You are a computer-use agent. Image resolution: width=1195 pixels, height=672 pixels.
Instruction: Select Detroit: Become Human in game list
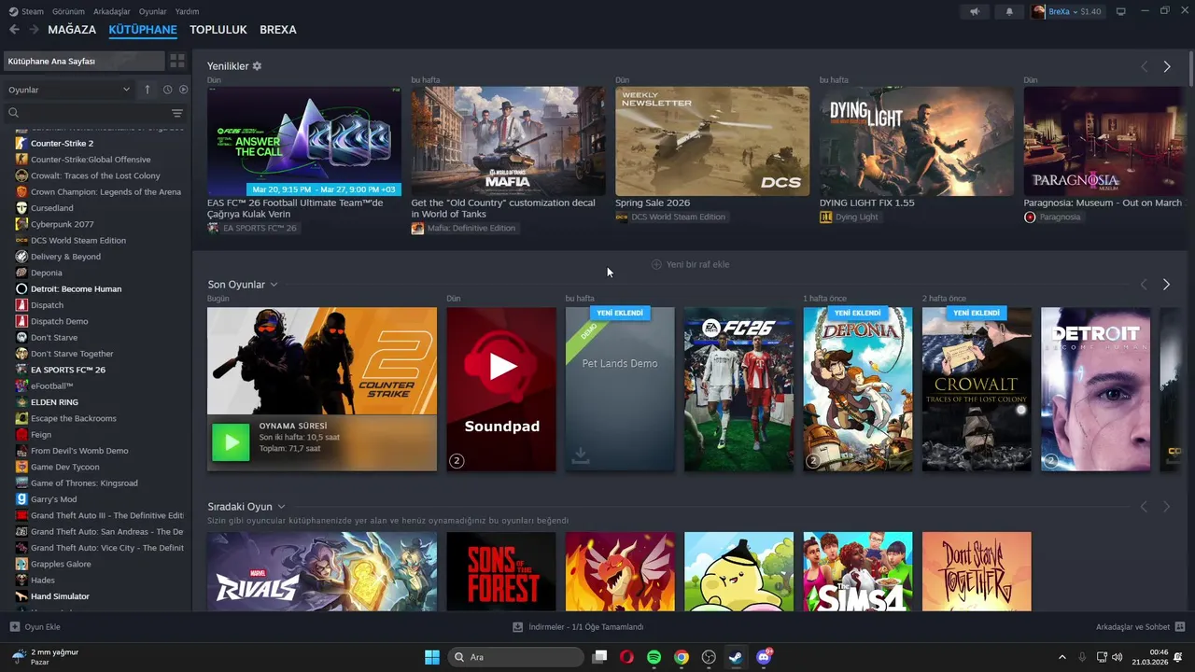pos(76,288)
